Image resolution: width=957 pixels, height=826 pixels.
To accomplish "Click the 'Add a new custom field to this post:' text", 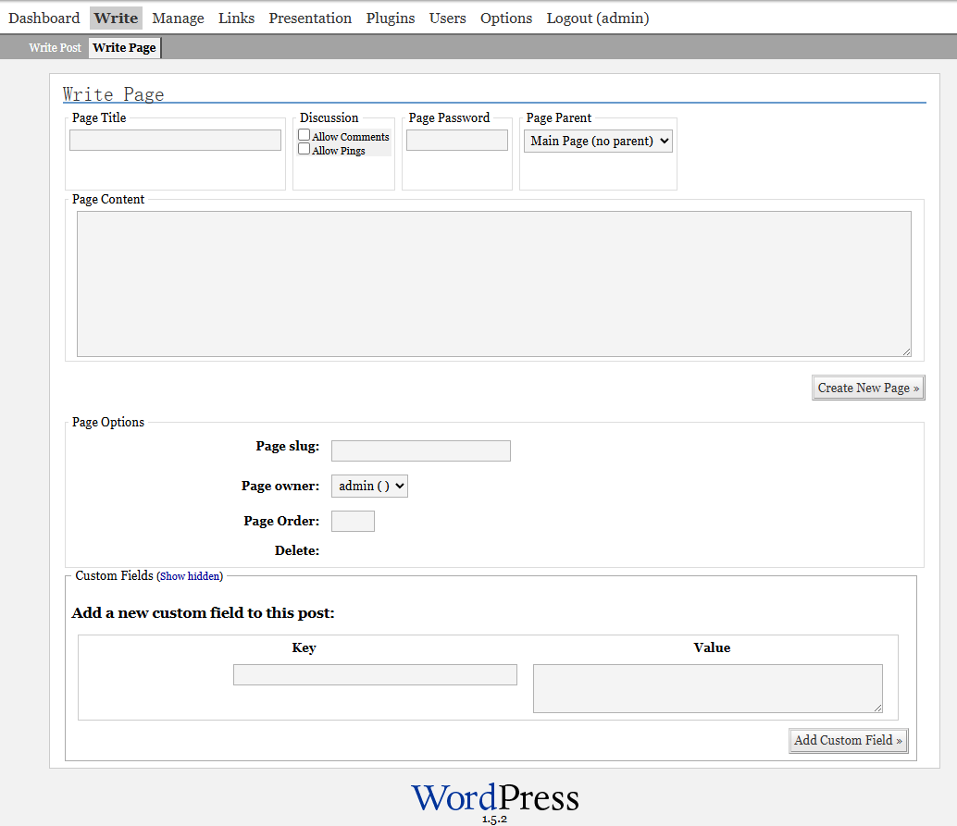I will (x=204, y=613).
